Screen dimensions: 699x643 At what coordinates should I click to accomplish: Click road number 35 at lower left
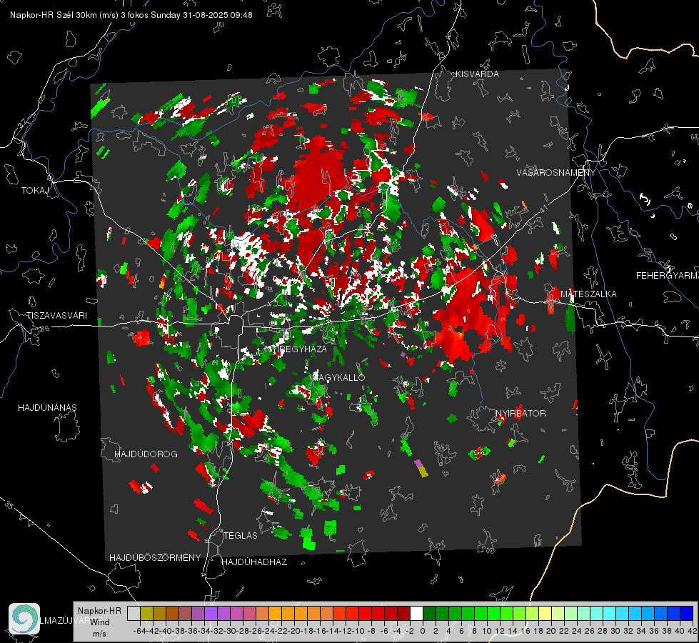point(9,505)
